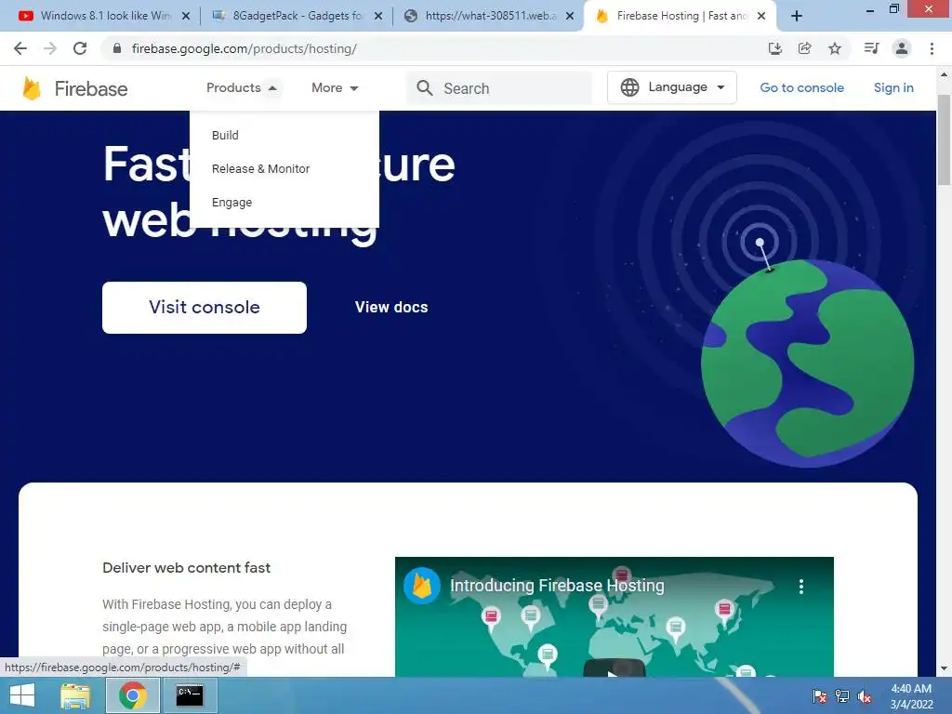952x714 pixels.
Task: Open the View docs link
Action: pyautogui.click(x=391, y=307)
